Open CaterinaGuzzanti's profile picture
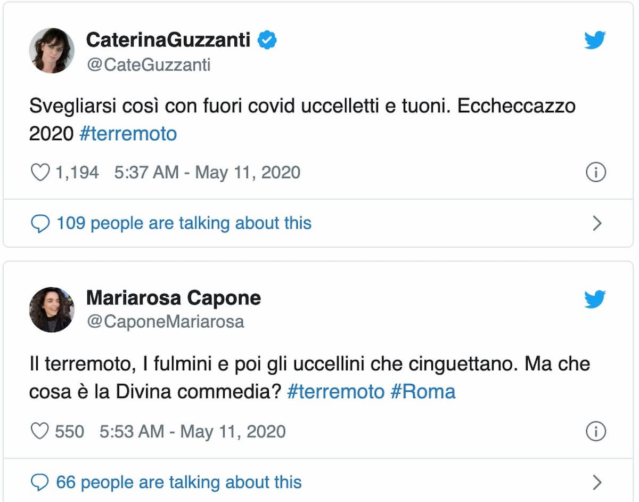Image resolution: width=639 pixels, height=502 pixels. [x=52, y=51]
